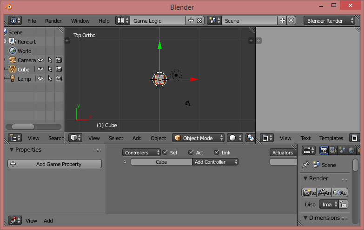This screenshot has height=230, width=364.
Task: Collapse the Properties panel triangle
Action: [11, 150]
